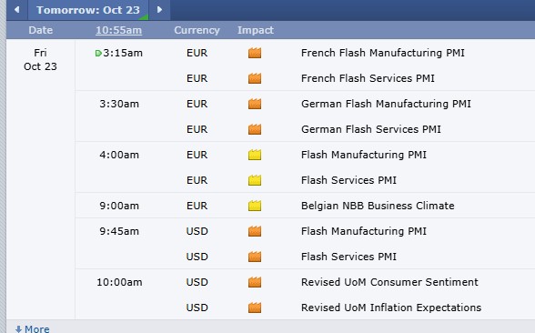Advance to next day using right arrow
The height and width of the screenshot is (333, 535).
159,9
